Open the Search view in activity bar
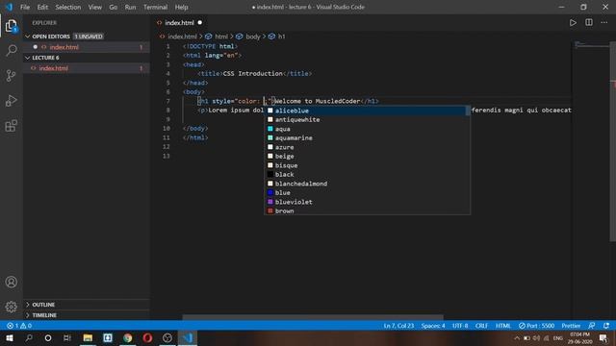 (12, 50)
